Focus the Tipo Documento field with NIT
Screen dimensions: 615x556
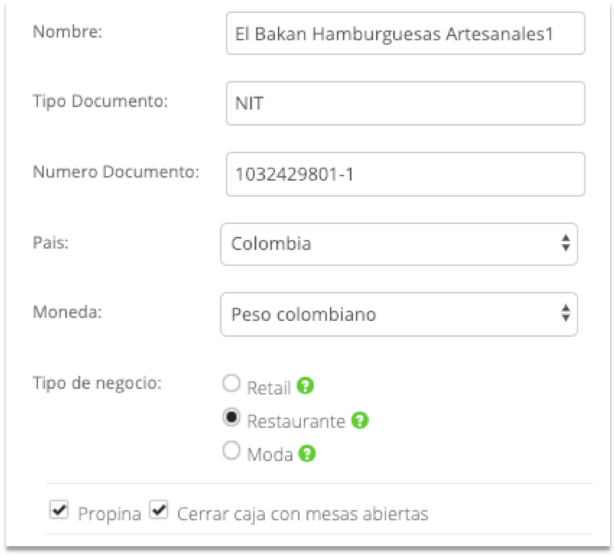pos(406,103)
